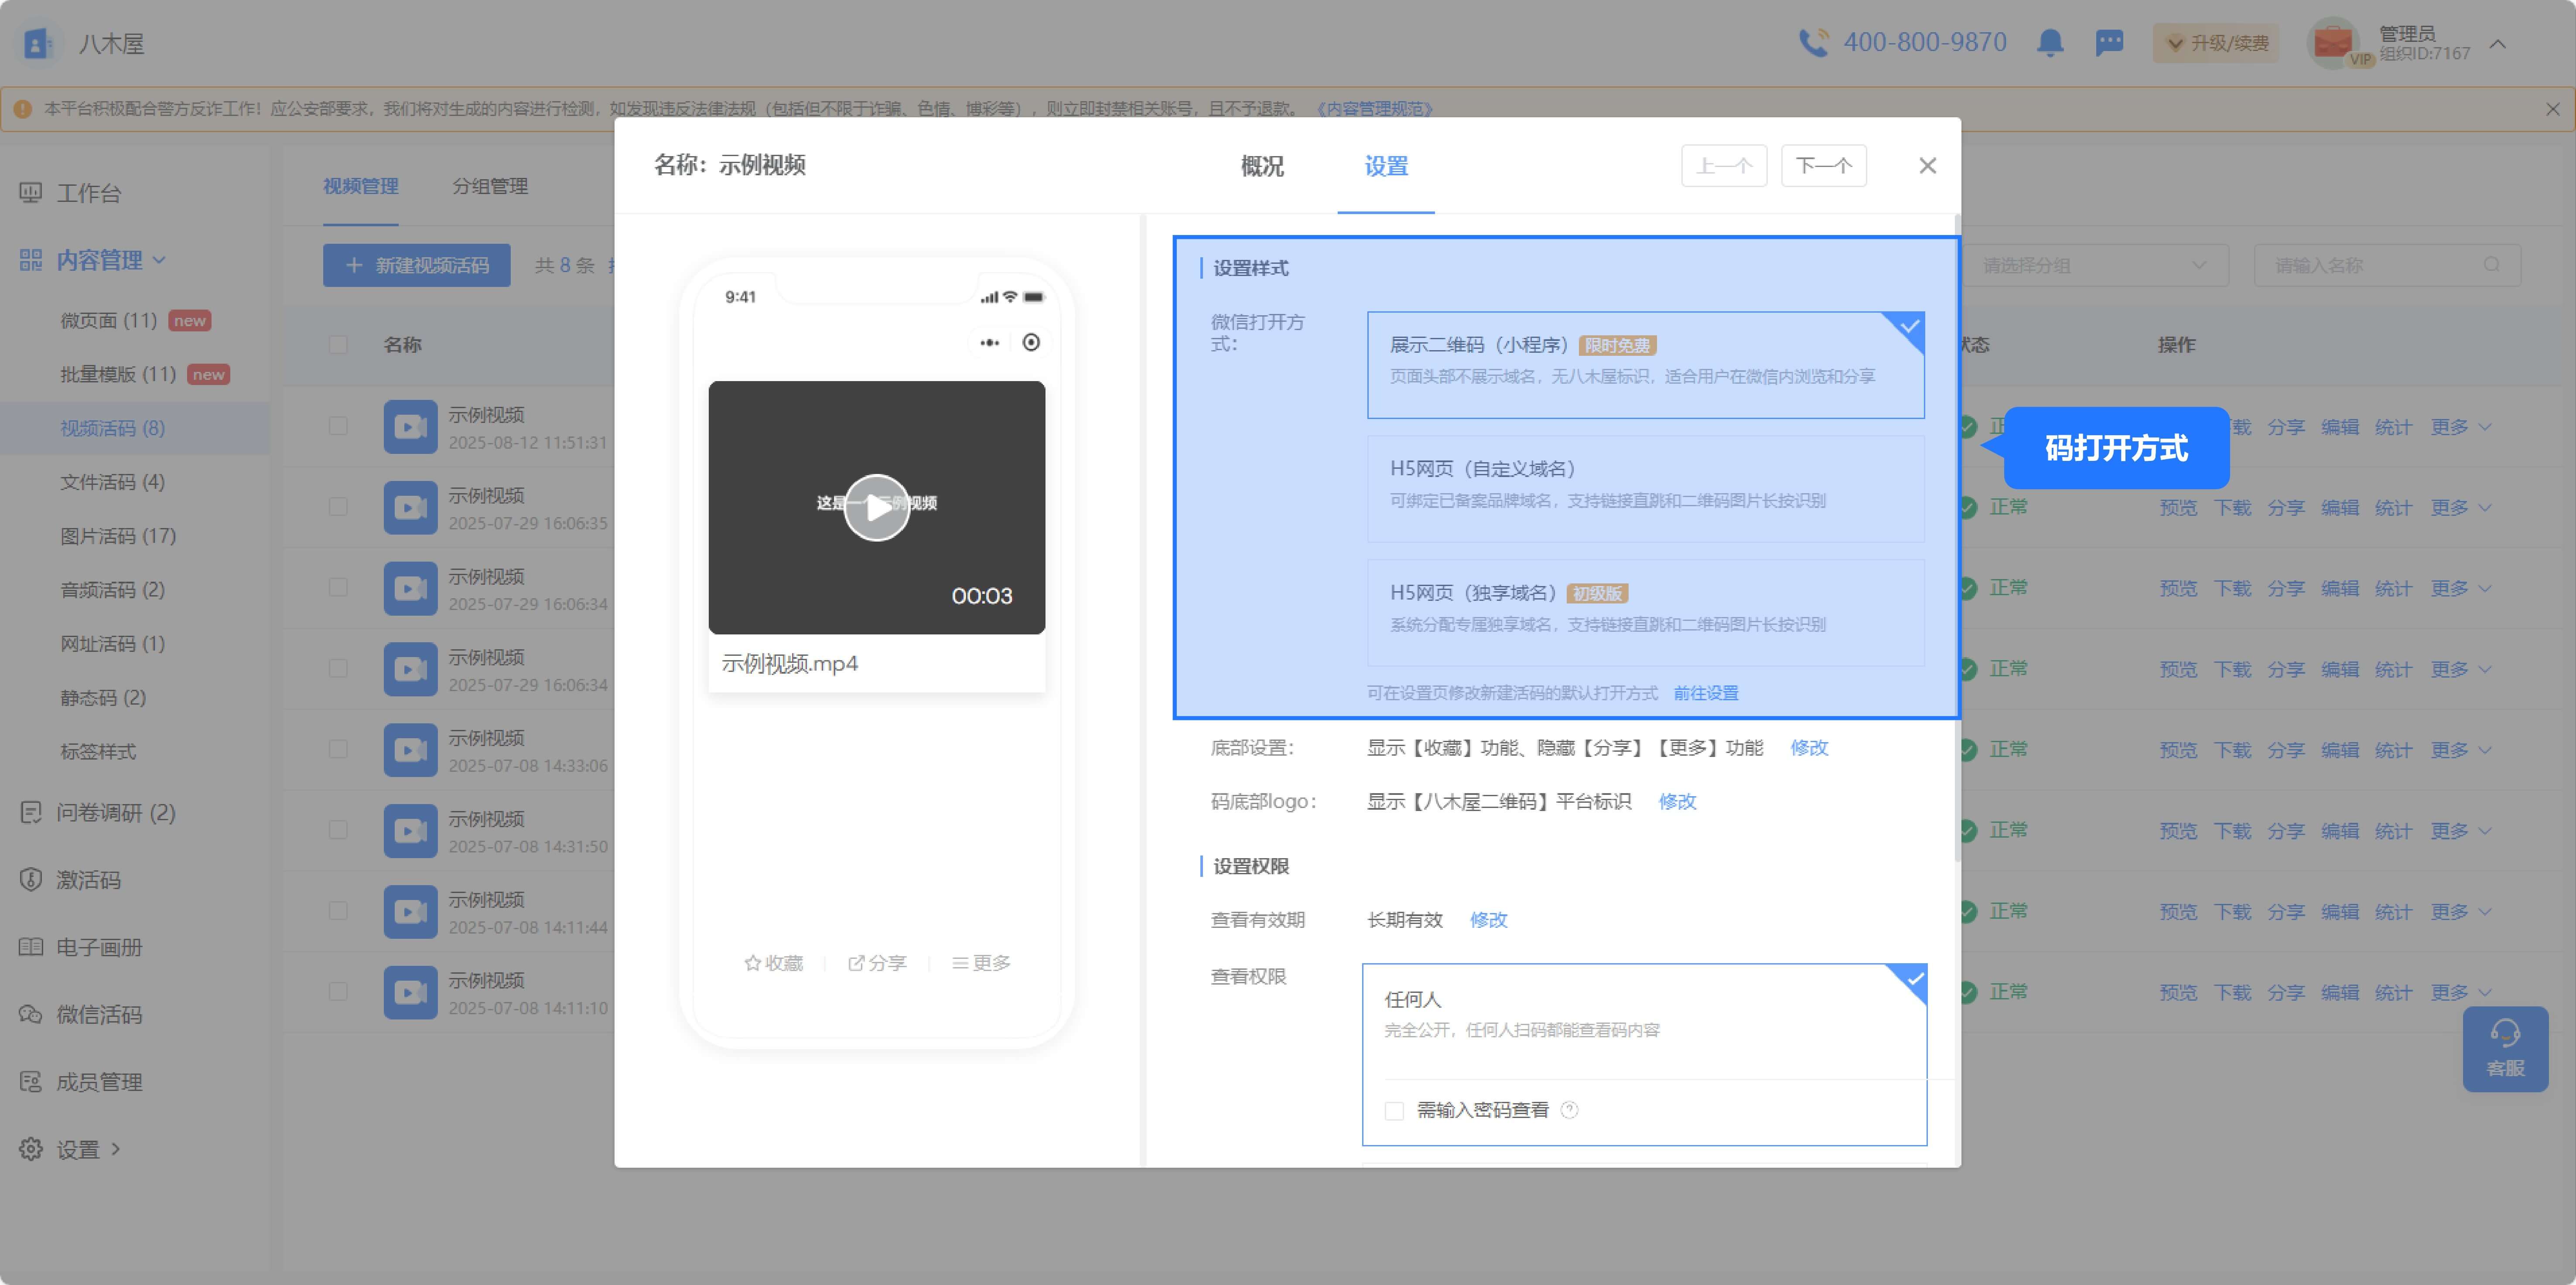Click the 激活码 sidebar icon
This screenshot has width=2576, height=1285.
tap(31, 880)
